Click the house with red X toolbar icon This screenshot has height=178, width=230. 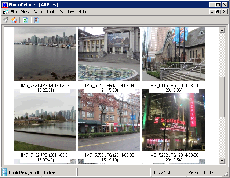coord(14,20)
